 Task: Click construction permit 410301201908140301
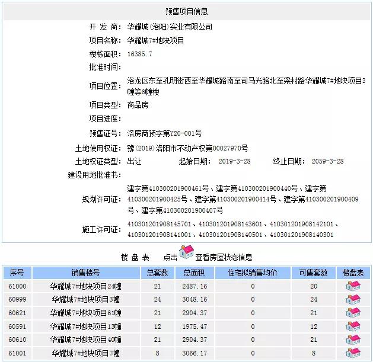301,235
